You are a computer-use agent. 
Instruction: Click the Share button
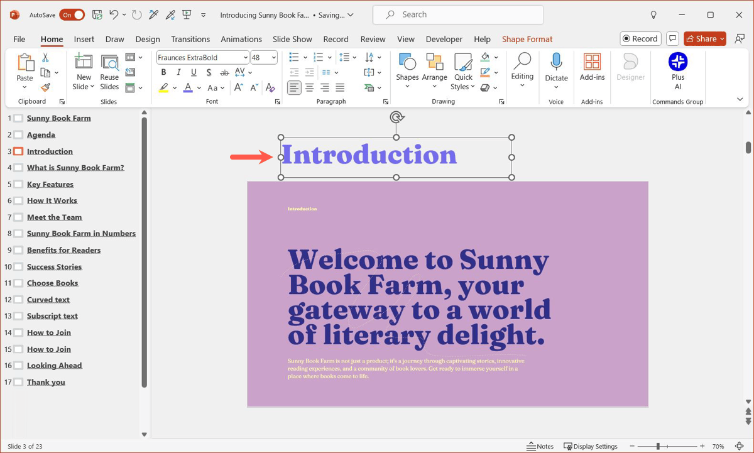[705, 39]
